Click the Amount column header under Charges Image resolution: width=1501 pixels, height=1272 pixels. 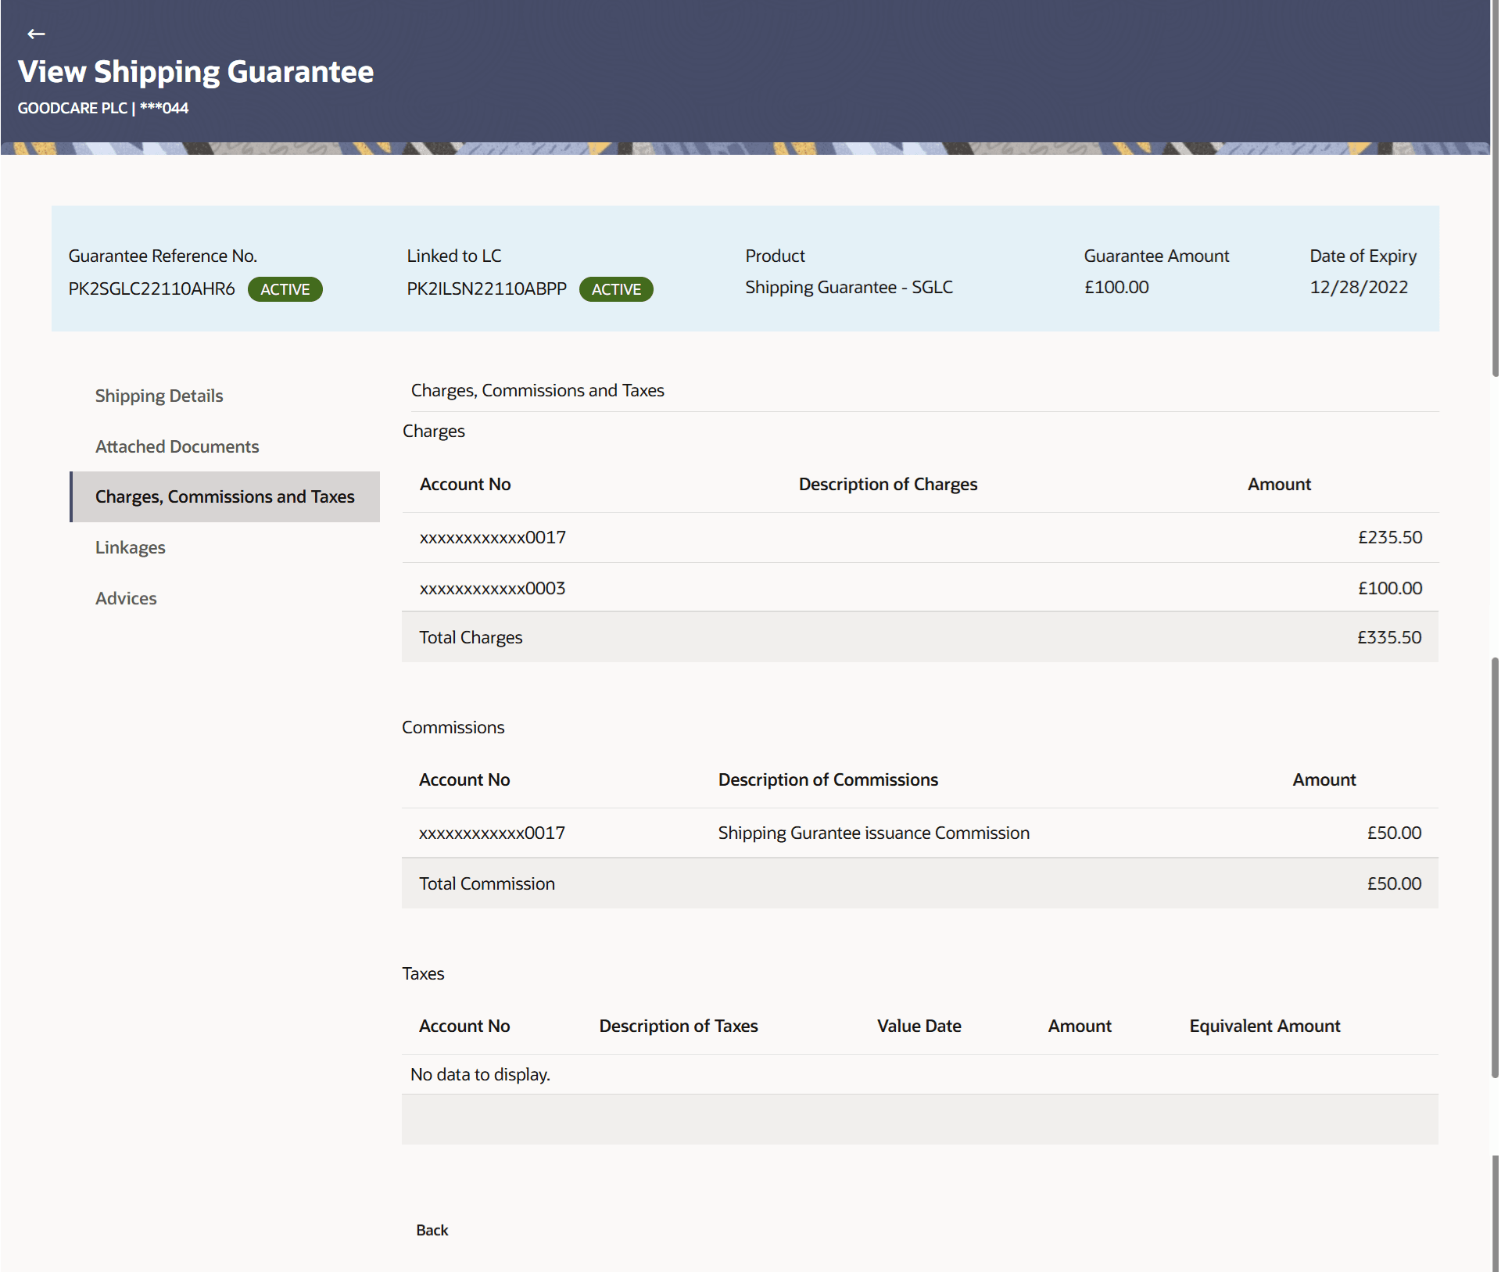(x=1279, y=484)
